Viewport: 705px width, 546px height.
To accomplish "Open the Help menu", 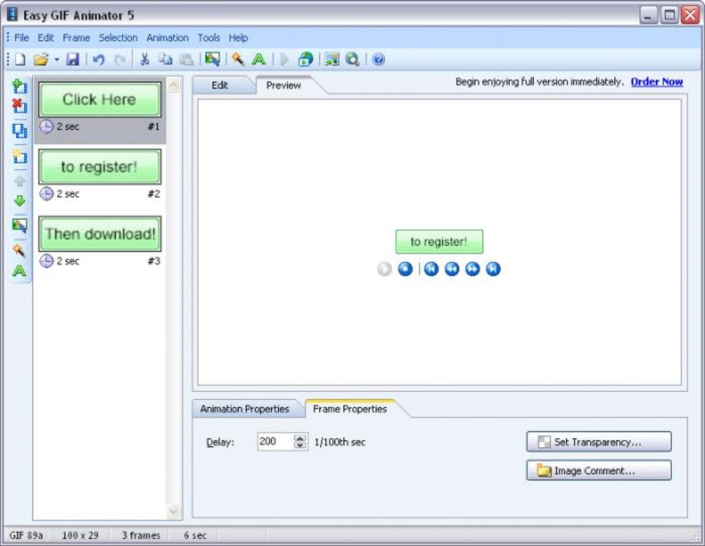I will pyautogui.click(x=238, y=38).
